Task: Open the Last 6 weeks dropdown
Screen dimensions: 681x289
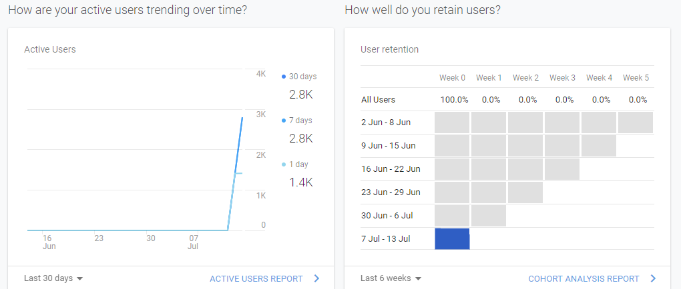Action: (x=391, y=278)
